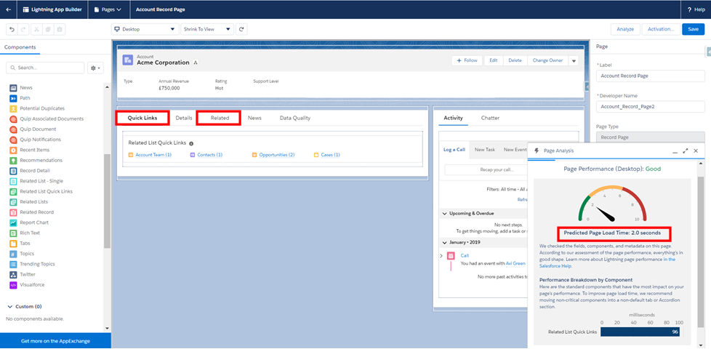
Task: Select the Twitter component icon
Action: pos(13,275)
